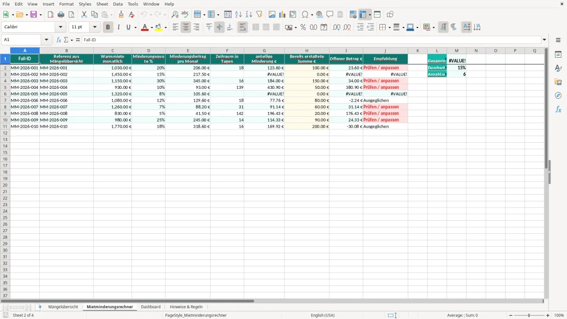Image resolution: width=567 pixels, height=319 pixels.
Task: Adjust the zoom slider handle
Action: tap(529, 315)
